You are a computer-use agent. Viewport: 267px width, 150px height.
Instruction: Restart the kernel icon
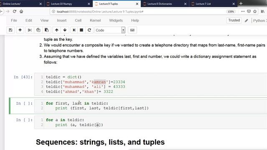(89, 30)
